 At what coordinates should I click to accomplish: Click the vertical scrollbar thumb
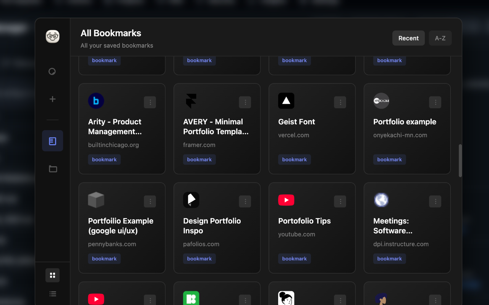click(460, 161)
